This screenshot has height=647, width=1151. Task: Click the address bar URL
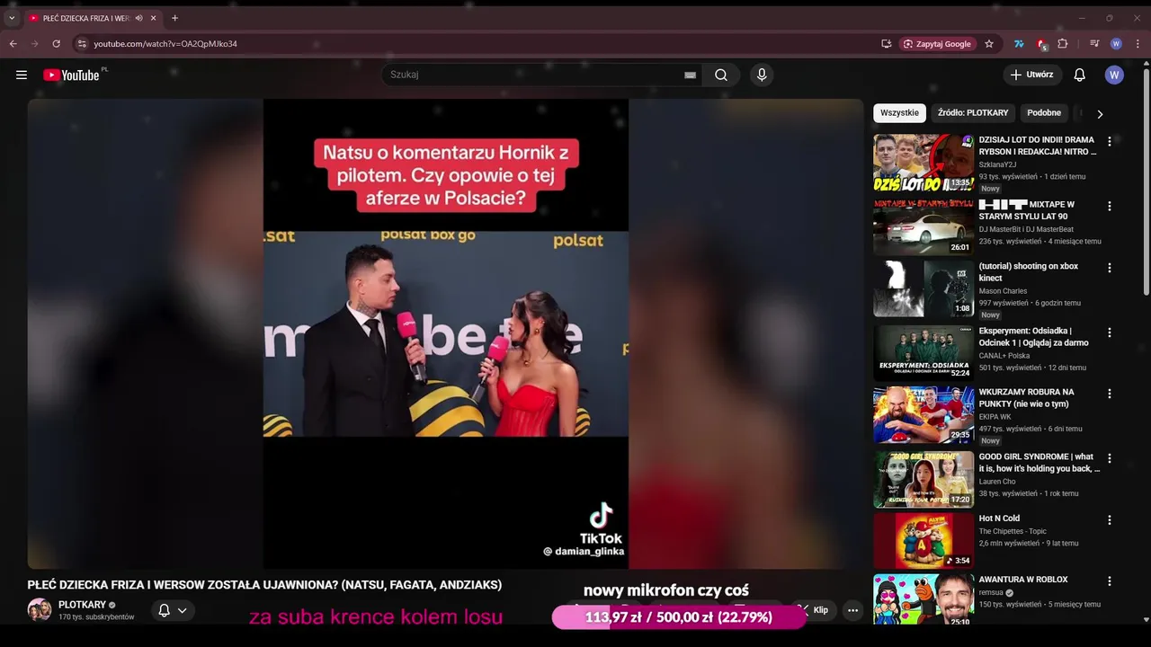point(165,43)
